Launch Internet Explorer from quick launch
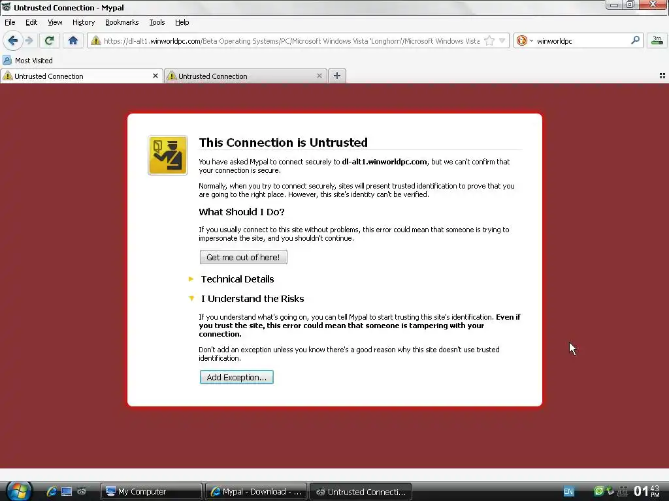The height and width of the screenshot is (501, 669). [52, 491]
